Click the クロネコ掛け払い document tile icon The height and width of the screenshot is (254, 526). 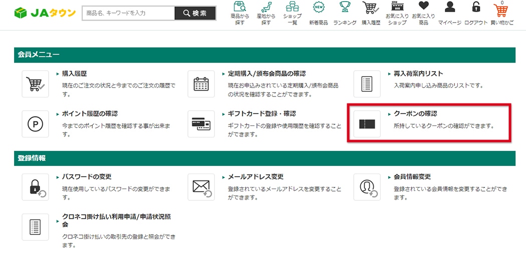[x=35, y=227]
